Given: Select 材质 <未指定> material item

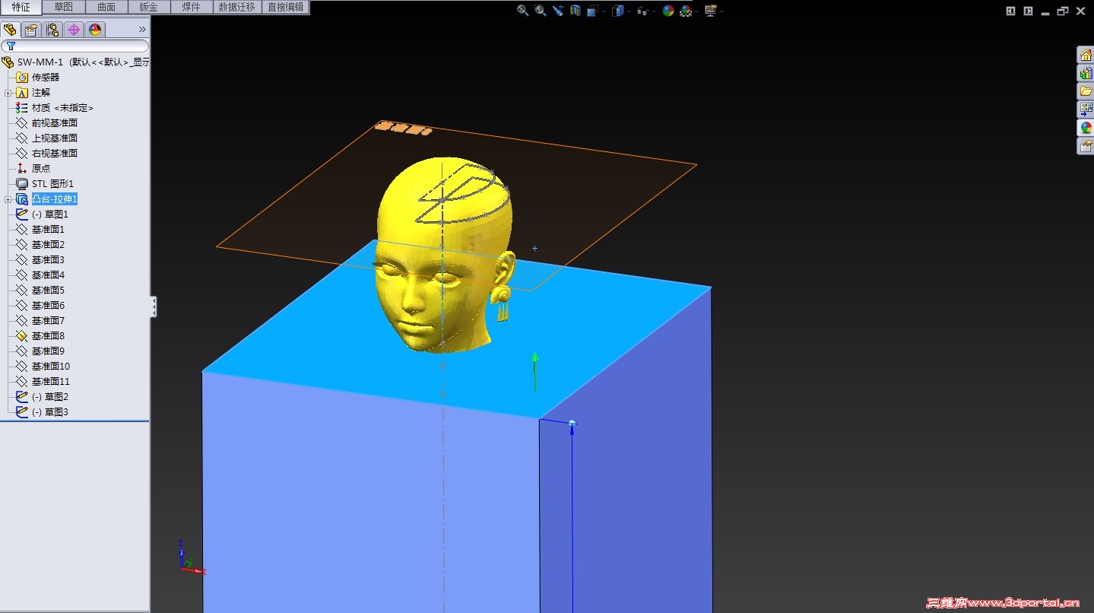Looking at the screenshot, I should (x=55, y=108).
